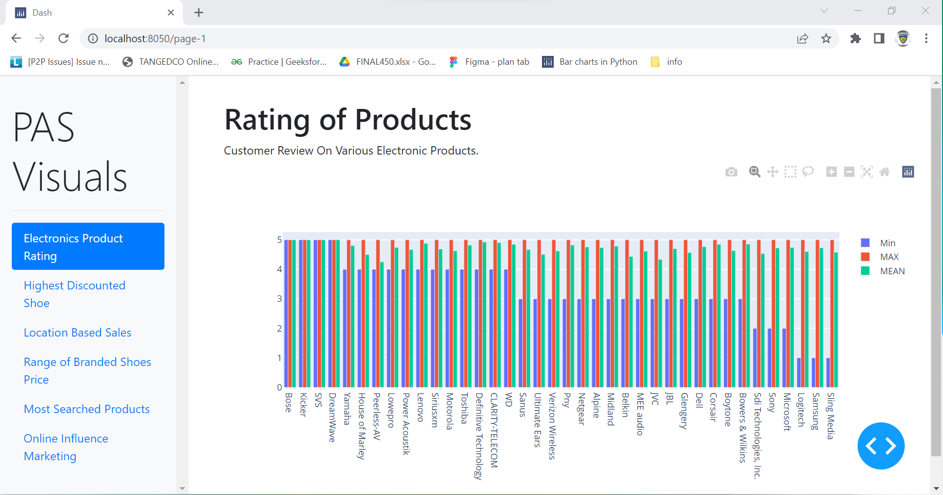Reload the page

(63, 38)
